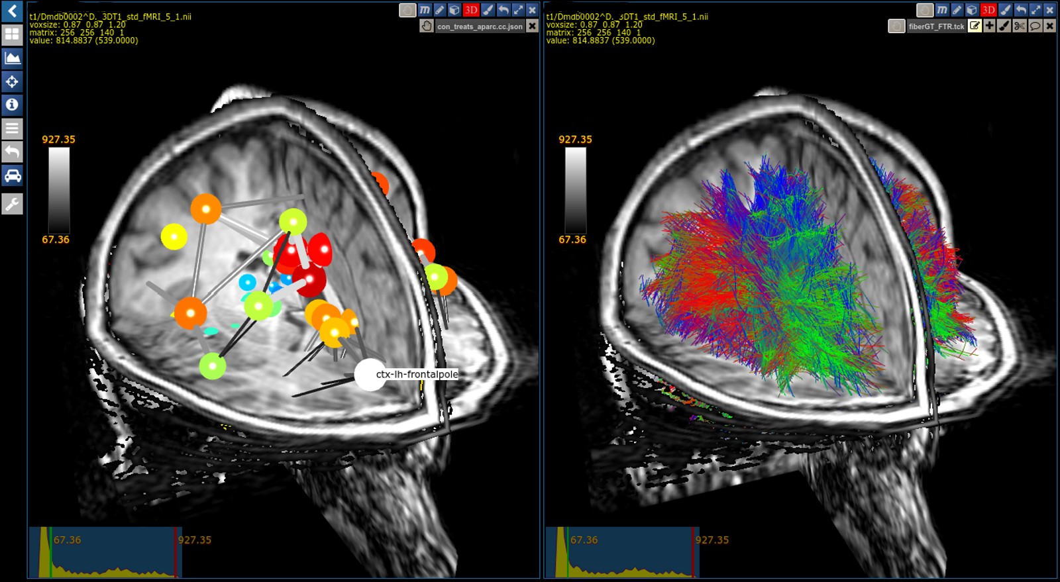Screen dimensions: 1060x582
Task: Click the left viewport grayscale colorbar
Action: point(58,189)
